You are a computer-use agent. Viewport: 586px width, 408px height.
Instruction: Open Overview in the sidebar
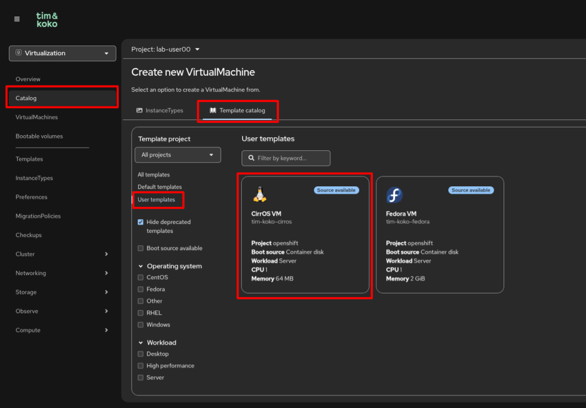click(x=28, y=79)
